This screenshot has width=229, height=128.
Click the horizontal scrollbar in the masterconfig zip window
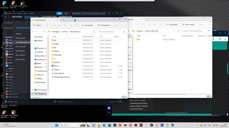161,94
